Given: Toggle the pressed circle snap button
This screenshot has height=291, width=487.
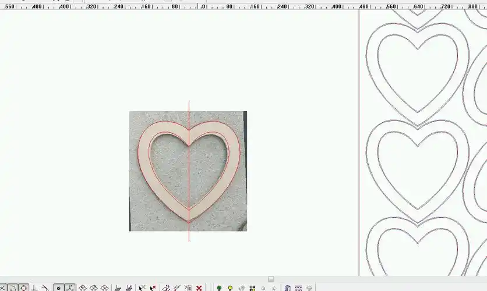Looking at the screenshot, I should (x=23, y=288).
